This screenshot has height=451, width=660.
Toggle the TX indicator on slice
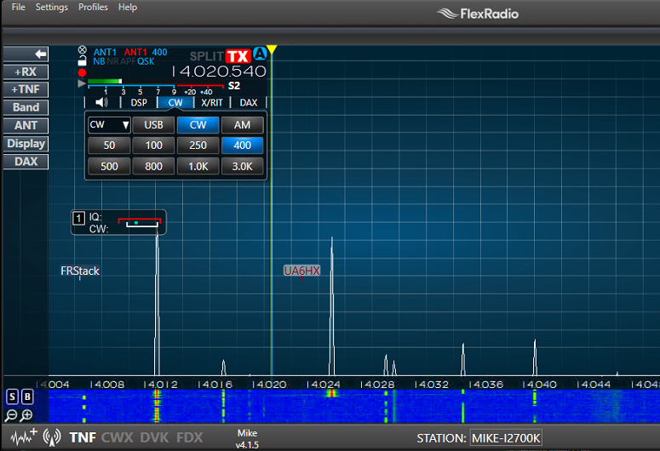[238, 56]
